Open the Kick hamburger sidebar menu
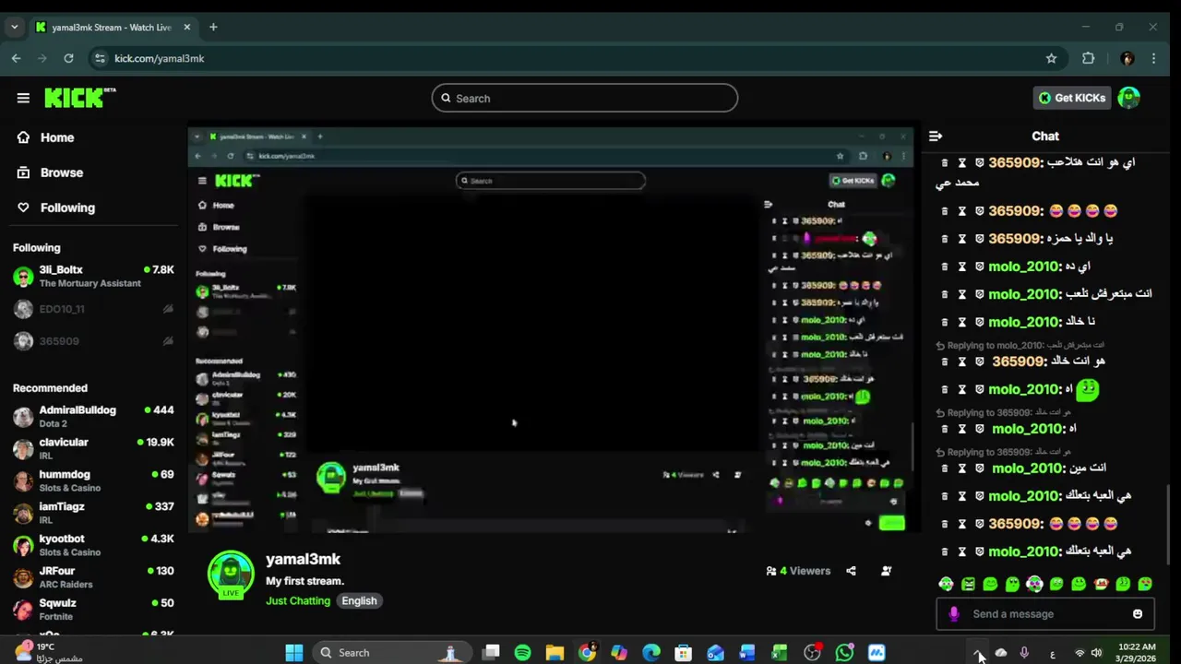The image size is (1181, 664). pyautogui.click(x=23, y=98)
